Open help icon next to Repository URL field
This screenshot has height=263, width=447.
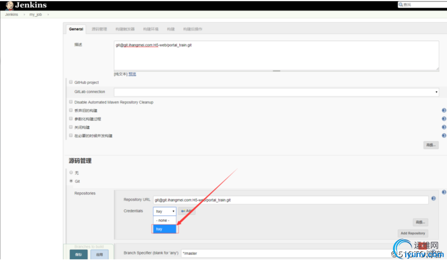(433, 199)
